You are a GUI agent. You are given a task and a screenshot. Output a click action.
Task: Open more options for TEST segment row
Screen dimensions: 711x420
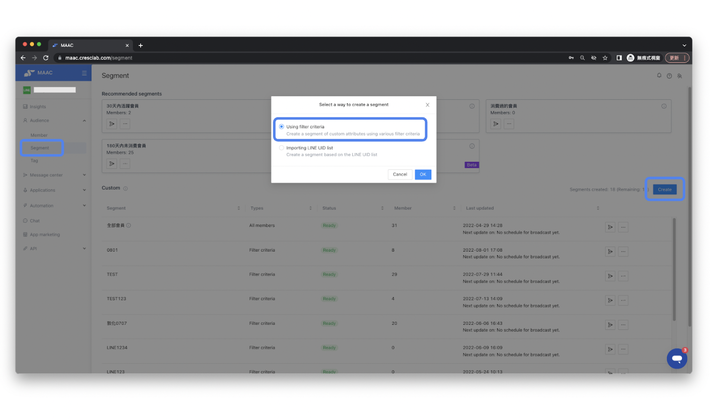coord(623,276)
